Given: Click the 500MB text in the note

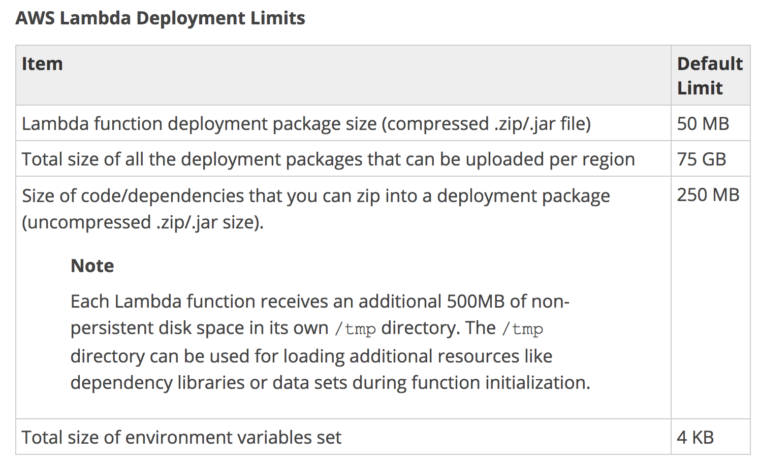Looking at the screenshot, I should [476, 302].
